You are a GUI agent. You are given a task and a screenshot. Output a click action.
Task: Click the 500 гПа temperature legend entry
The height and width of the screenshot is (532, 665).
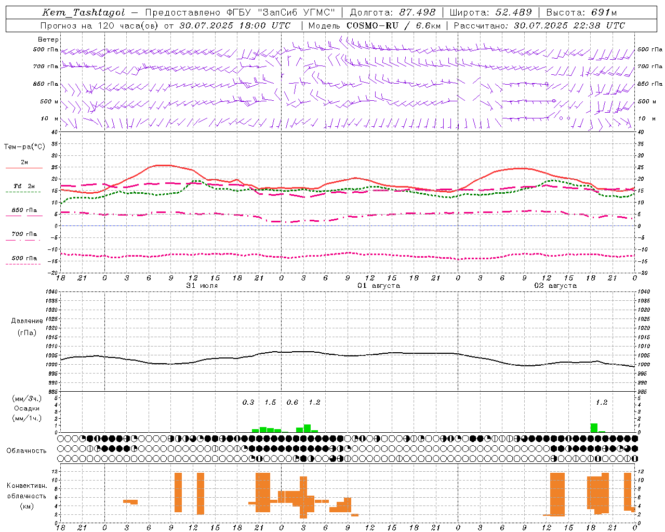click(x=23, y=260)
